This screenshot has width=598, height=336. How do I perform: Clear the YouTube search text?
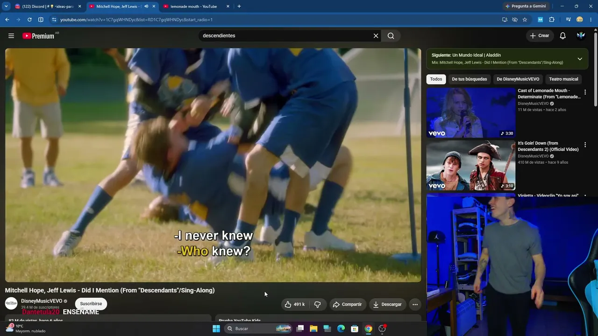(x=376, y=36)
